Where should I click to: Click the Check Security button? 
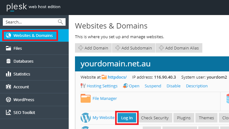155,118
